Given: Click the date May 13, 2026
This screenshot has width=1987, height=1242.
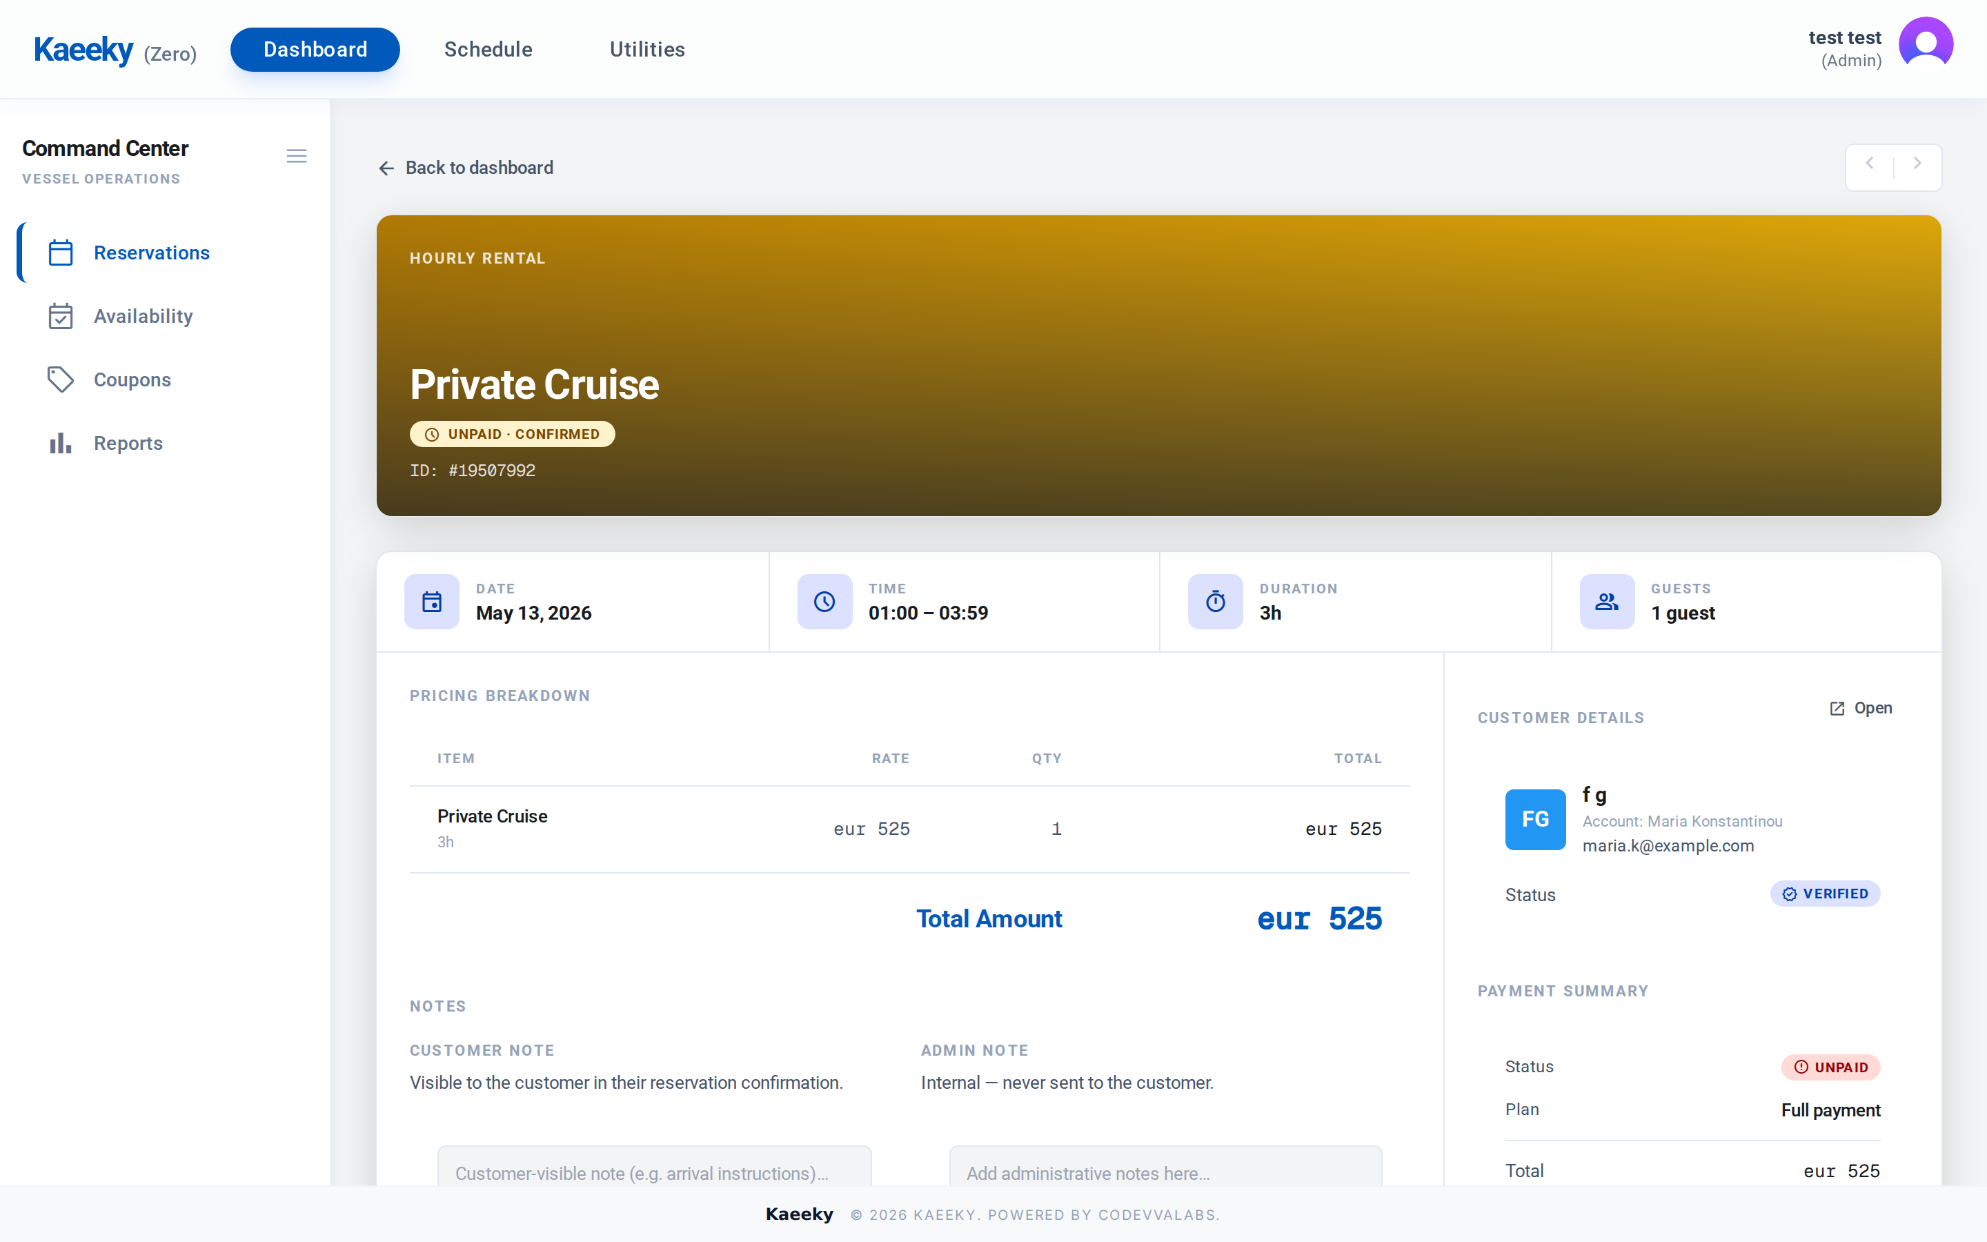Looking at the screenshot, I should pos(534,613).
